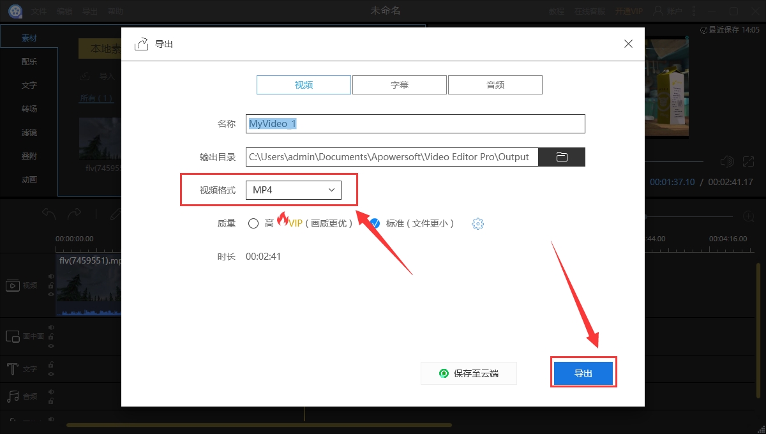
Task: Open the 文件 menu
Action: 39,11
